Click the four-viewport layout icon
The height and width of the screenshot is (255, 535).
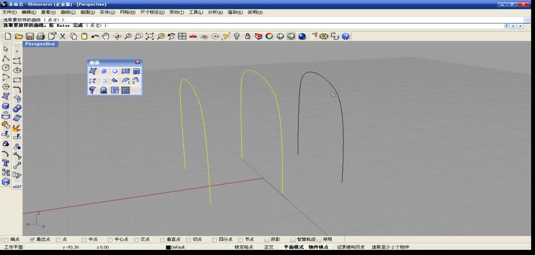pos(182,36)
